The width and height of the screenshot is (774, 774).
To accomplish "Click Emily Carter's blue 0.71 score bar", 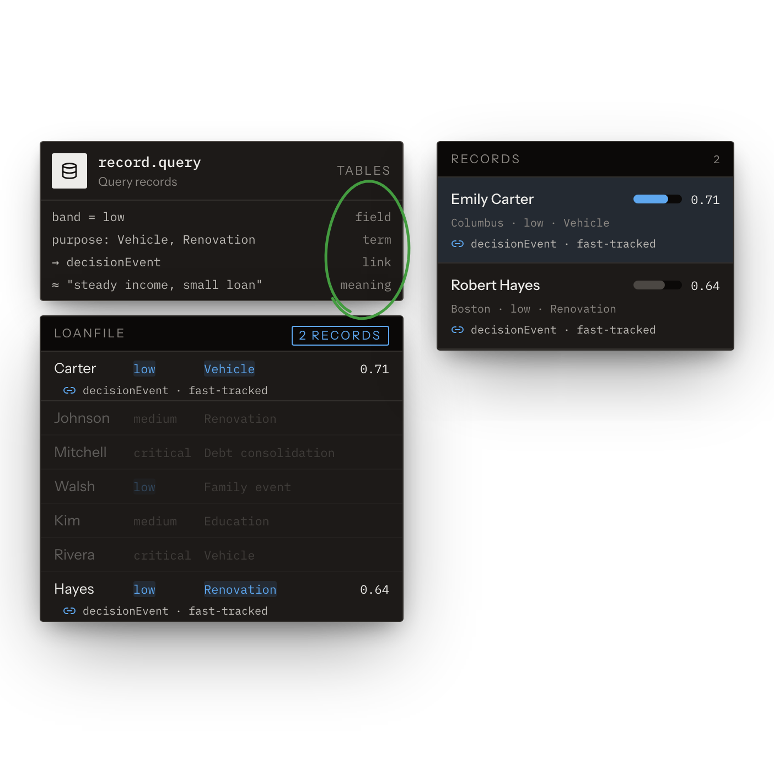I will (657, 200).
